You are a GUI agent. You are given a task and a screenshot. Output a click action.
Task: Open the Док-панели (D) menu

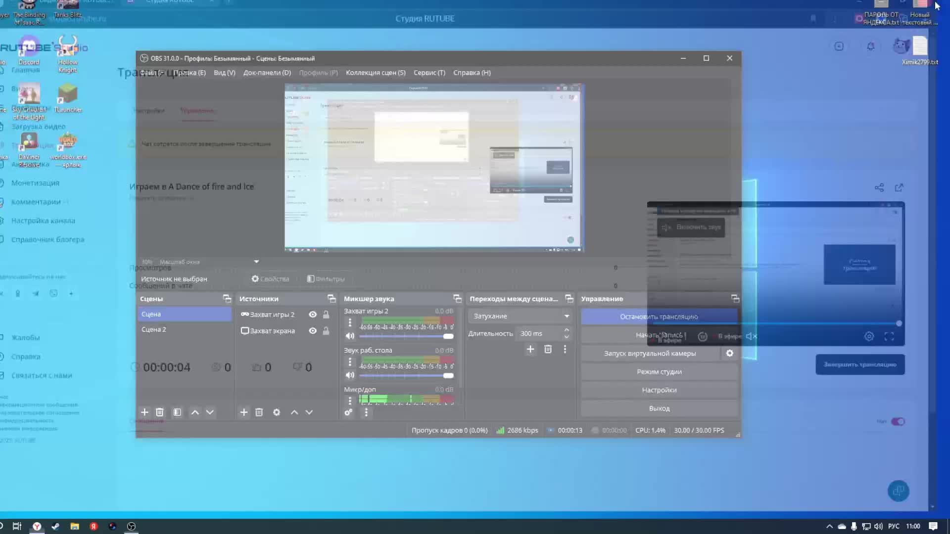click(x=267, y=73)
